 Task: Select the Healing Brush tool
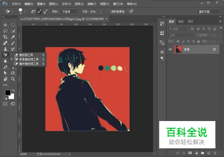click(x=5, y=43)
